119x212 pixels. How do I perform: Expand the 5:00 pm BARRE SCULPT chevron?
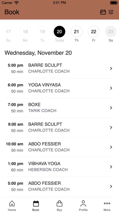[x=111, y=69]
